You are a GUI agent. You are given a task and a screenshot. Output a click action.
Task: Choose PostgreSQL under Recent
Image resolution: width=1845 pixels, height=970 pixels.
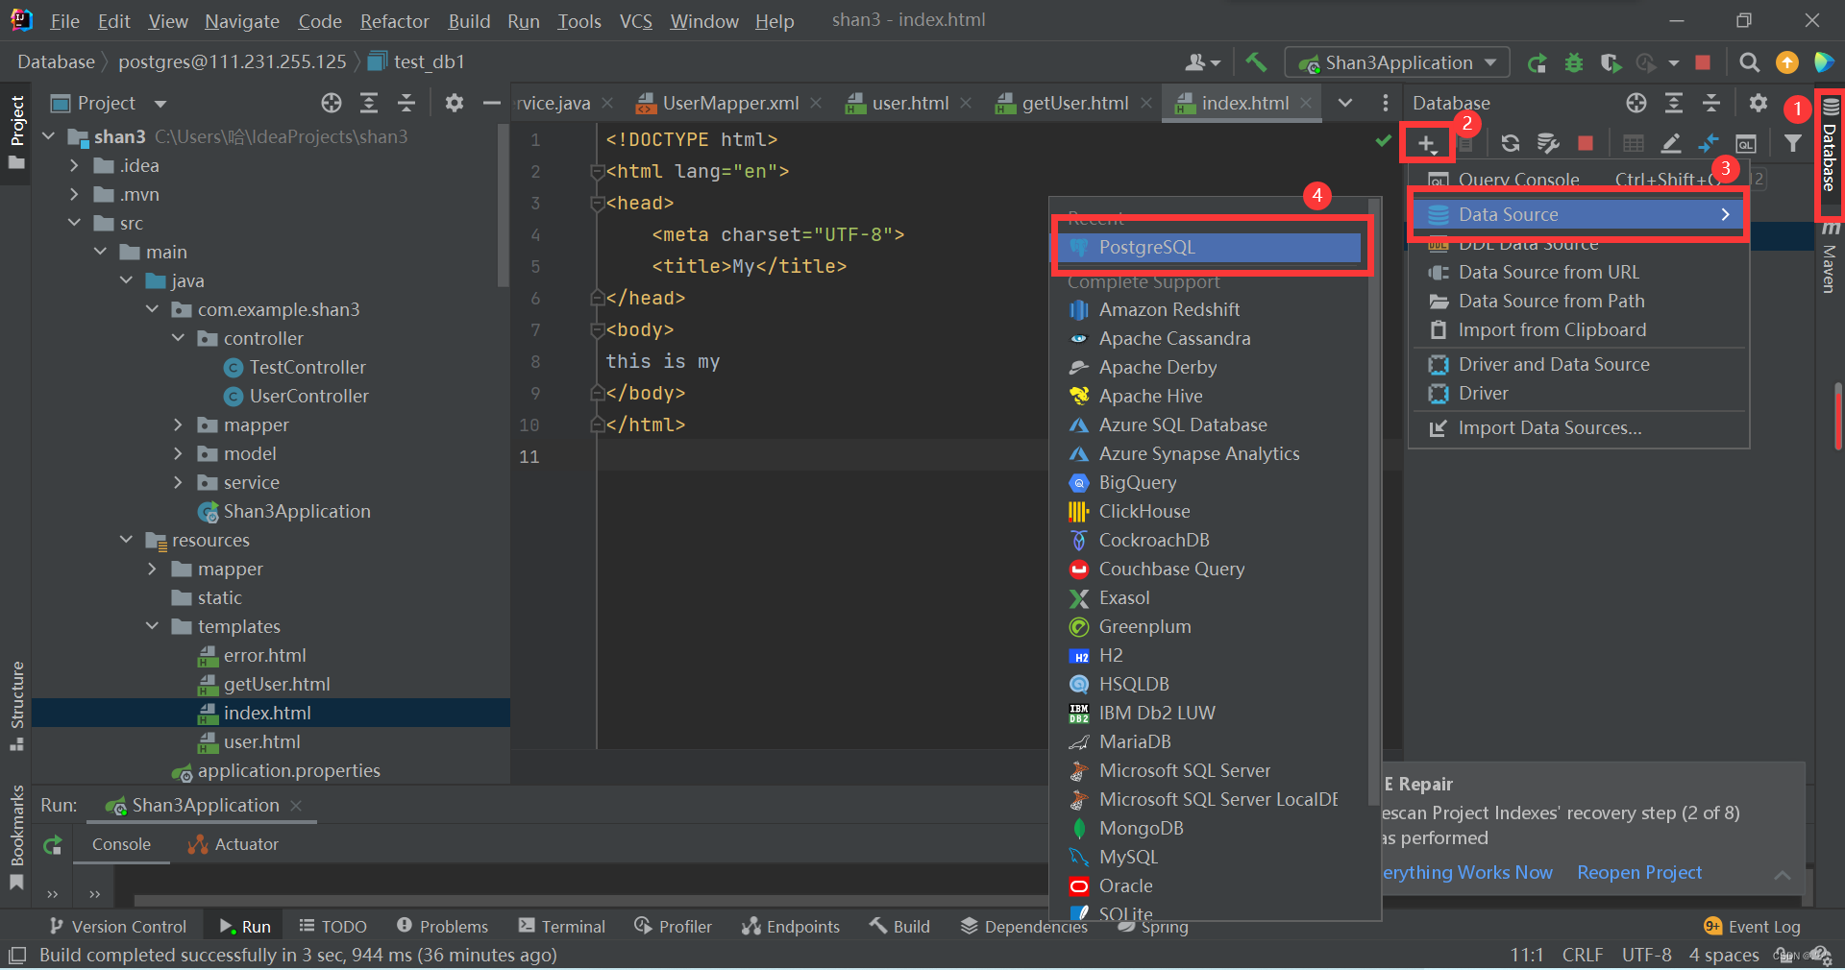pos(1209,247)
